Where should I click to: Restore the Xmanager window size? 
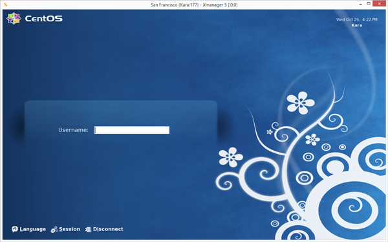(x=369, y=4)
